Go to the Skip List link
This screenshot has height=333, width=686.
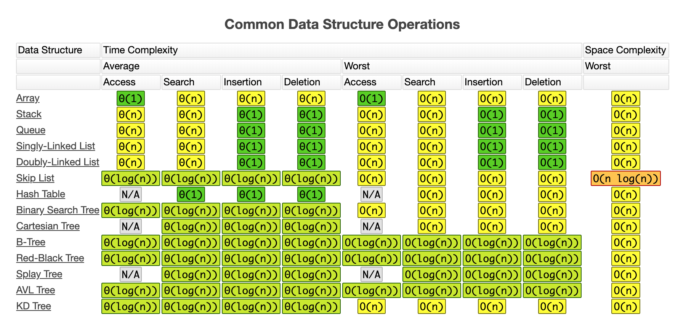coord(35,178)
